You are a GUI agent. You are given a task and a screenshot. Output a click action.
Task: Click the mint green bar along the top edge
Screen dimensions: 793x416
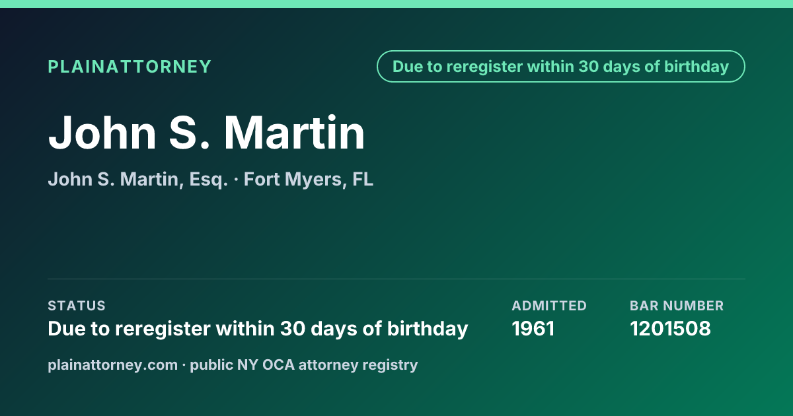(397, 4)
